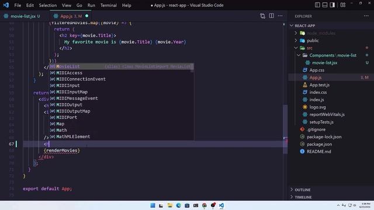
Task: Open Explorer views and more actions
Action: pos(366,16)
